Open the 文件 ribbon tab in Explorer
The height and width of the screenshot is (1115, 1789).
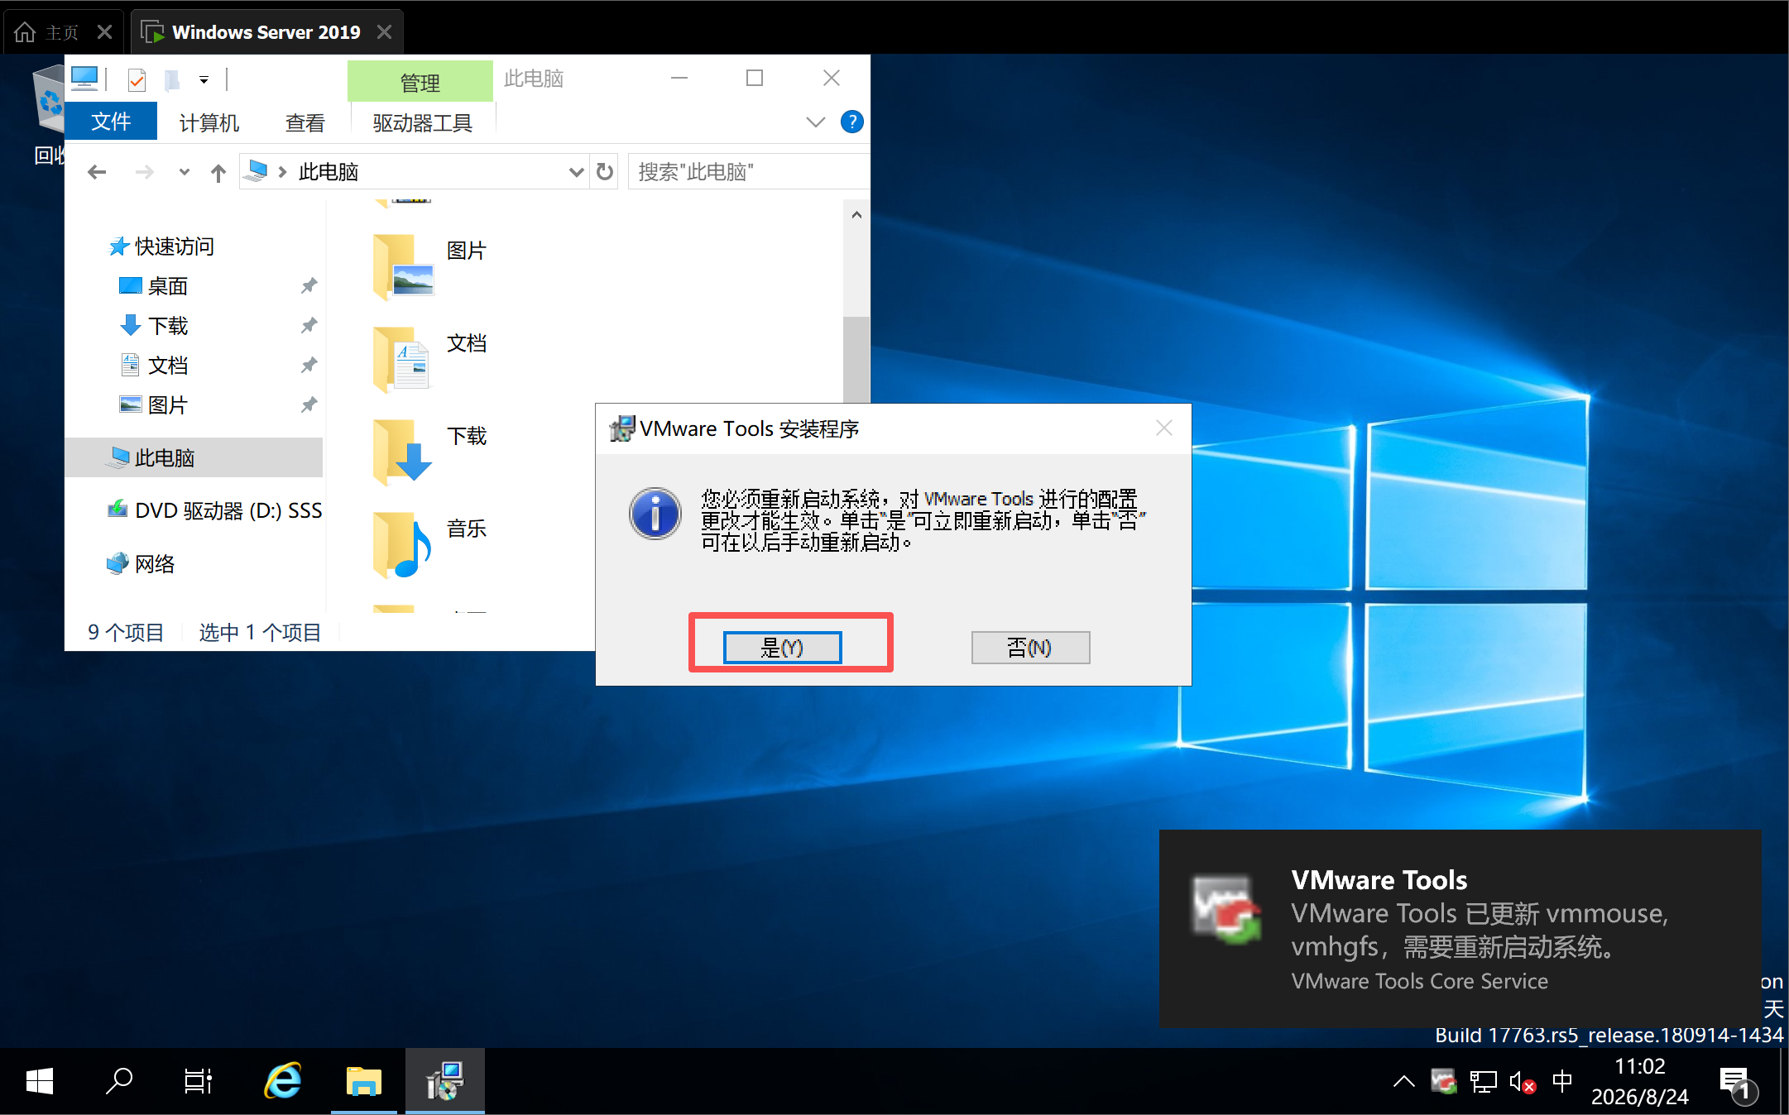[111, 122]
